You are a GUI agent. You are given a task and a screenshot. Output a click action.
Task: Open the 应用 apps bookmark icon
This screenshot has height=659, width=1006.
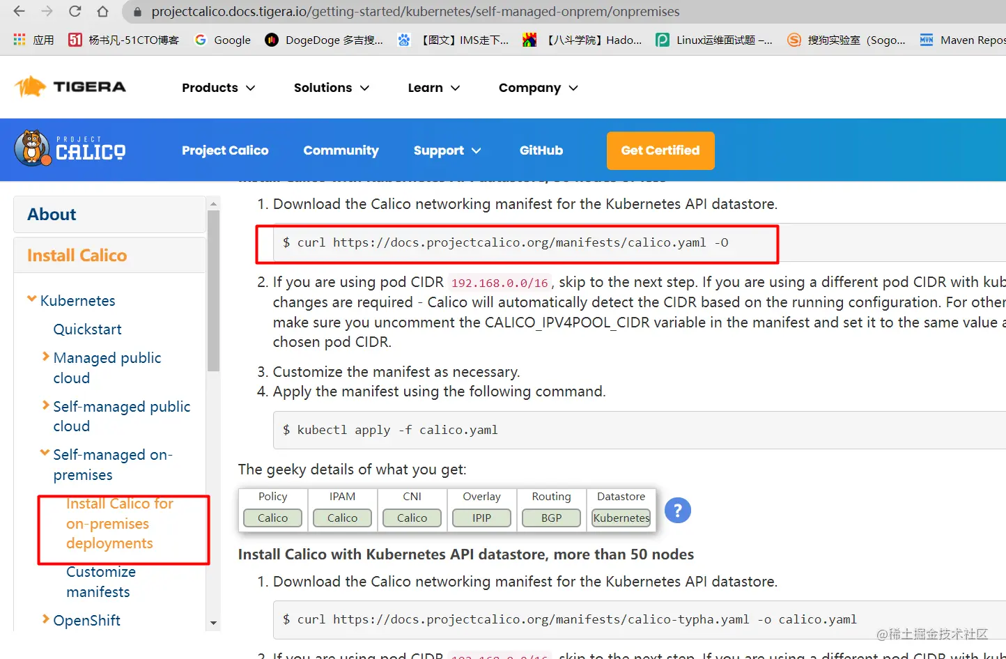click(x=33, y=40)
